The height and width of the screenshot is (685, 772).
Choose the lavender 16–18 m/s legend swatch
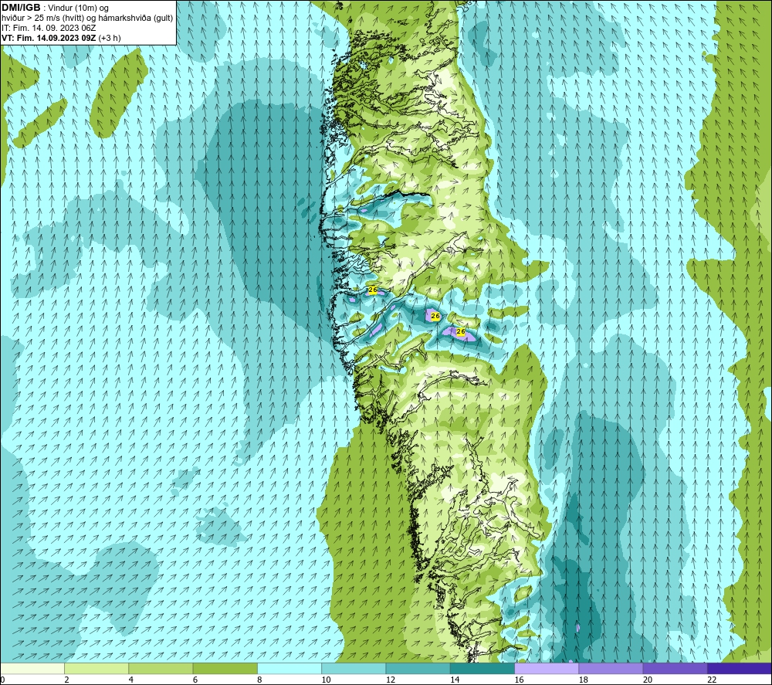[547, 669]
